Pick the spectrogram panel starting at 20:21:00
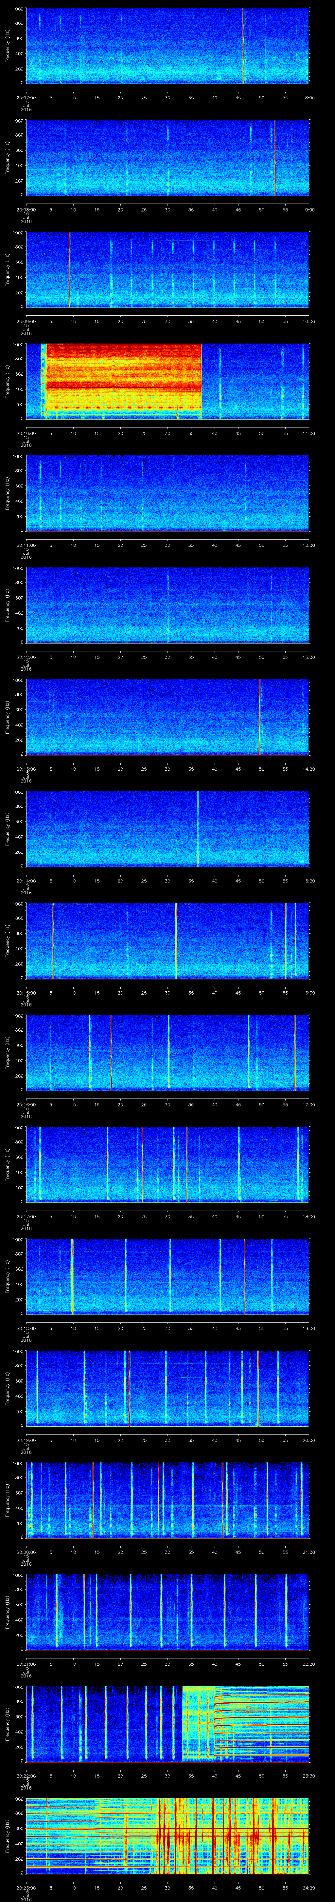 tap(167, 1613)
